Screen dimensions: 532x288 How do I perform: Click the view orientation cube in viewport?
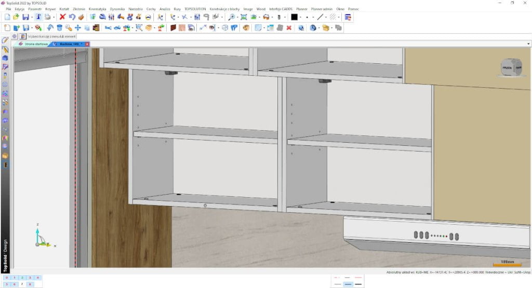point(511,67)
